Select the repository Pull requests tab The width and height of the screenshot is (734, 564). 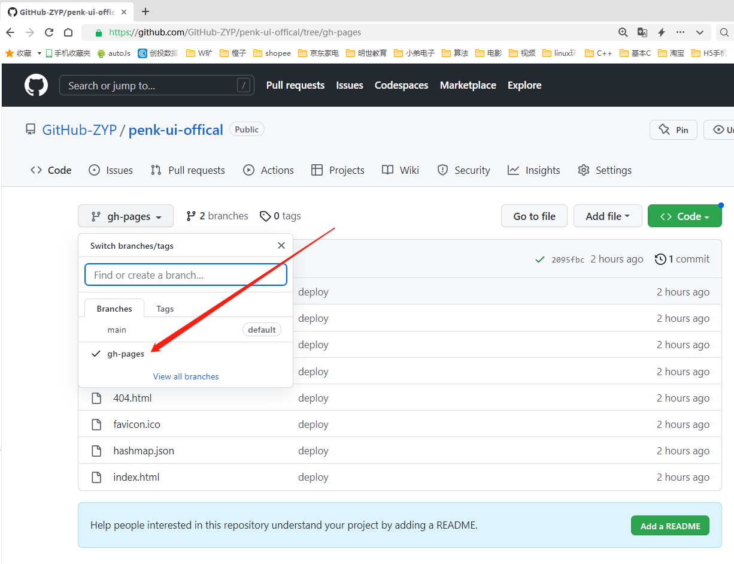tap(188, 170)
